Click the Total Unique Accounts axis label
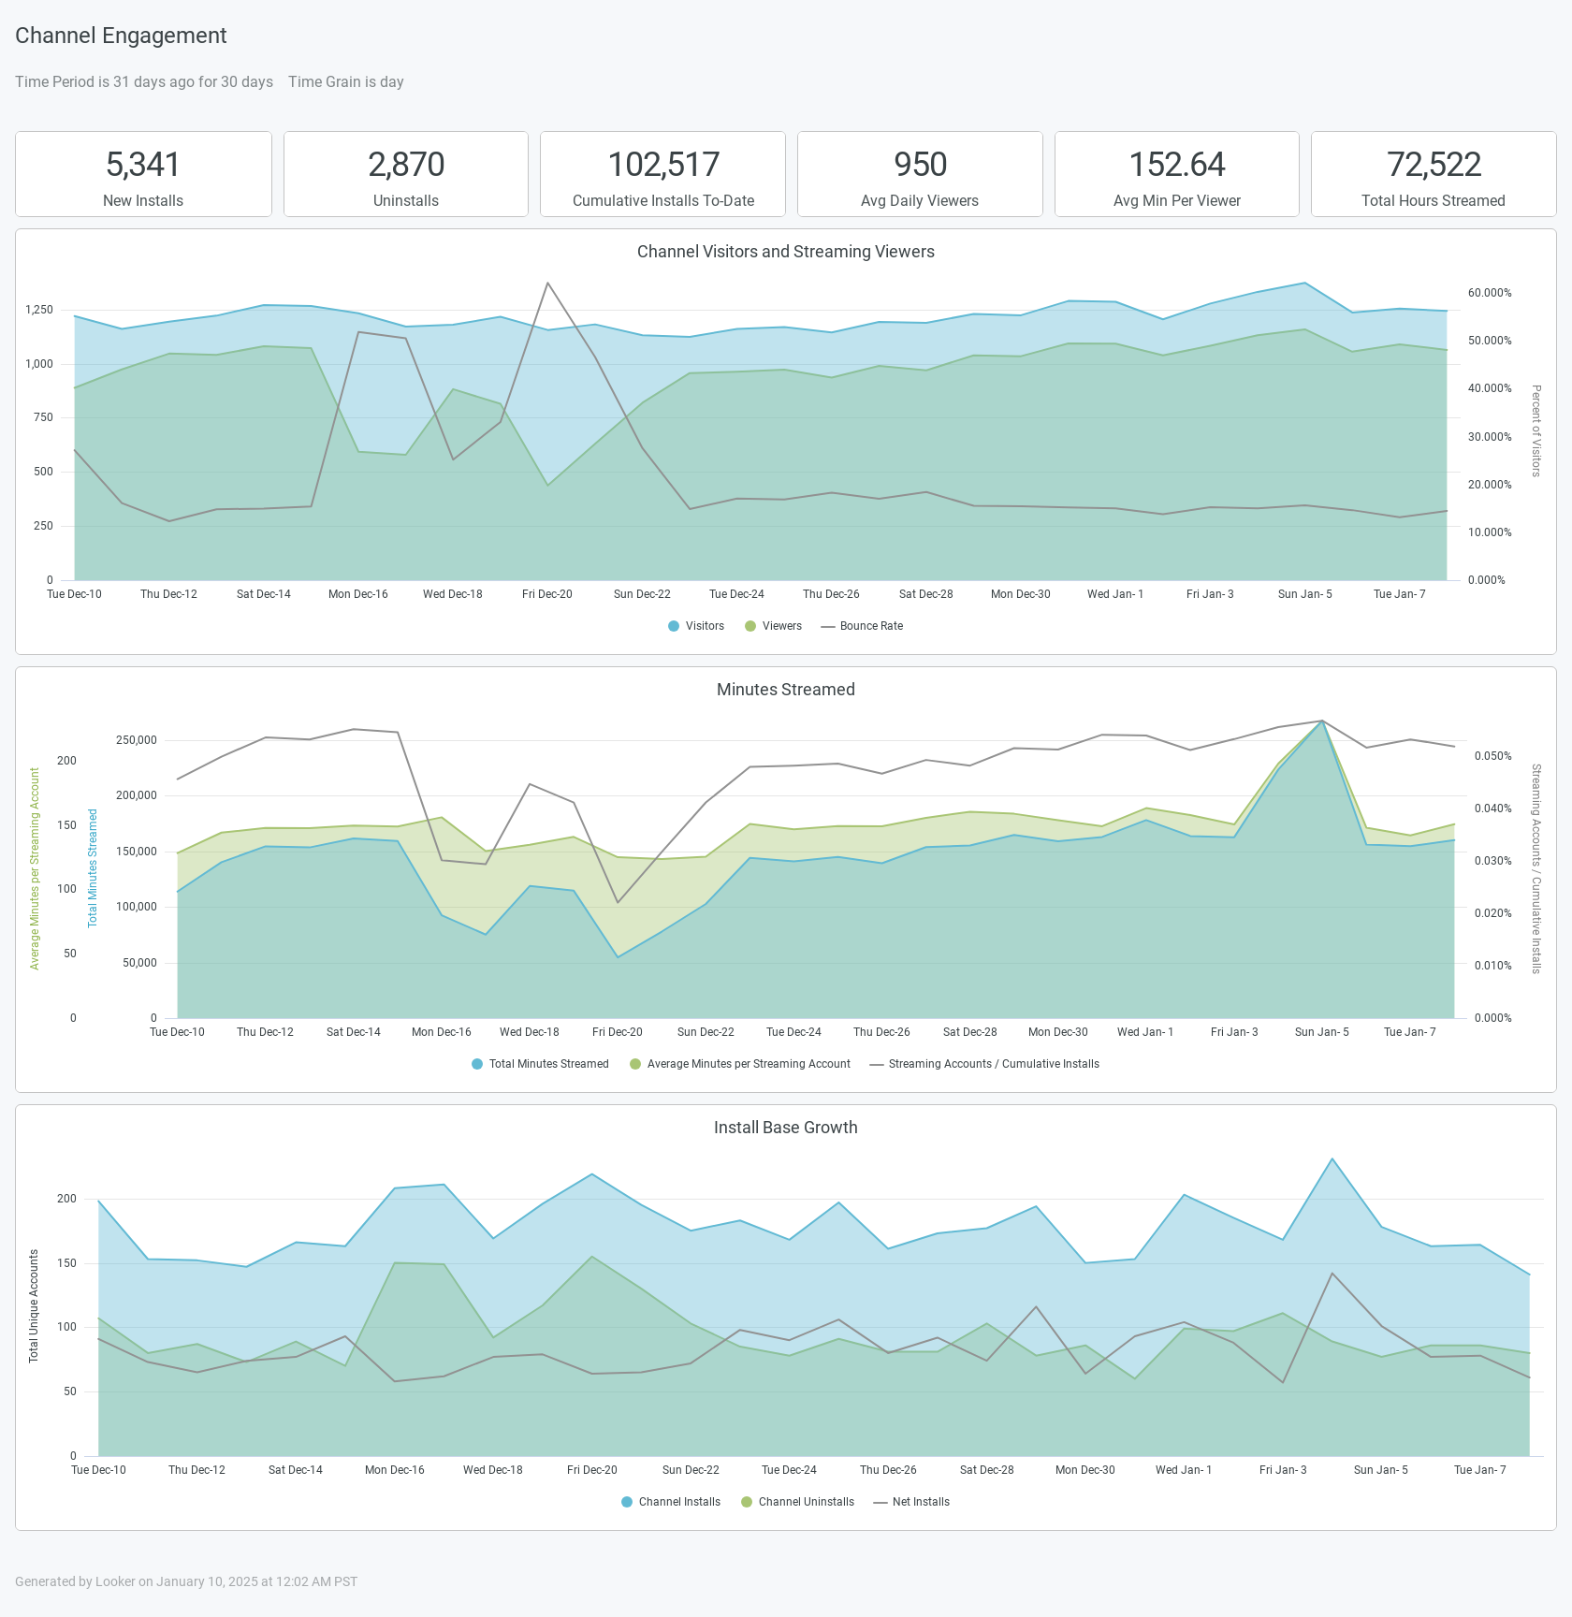Image resolution: width=1572 pixels, height=1617 pixels. [34, 1306]
